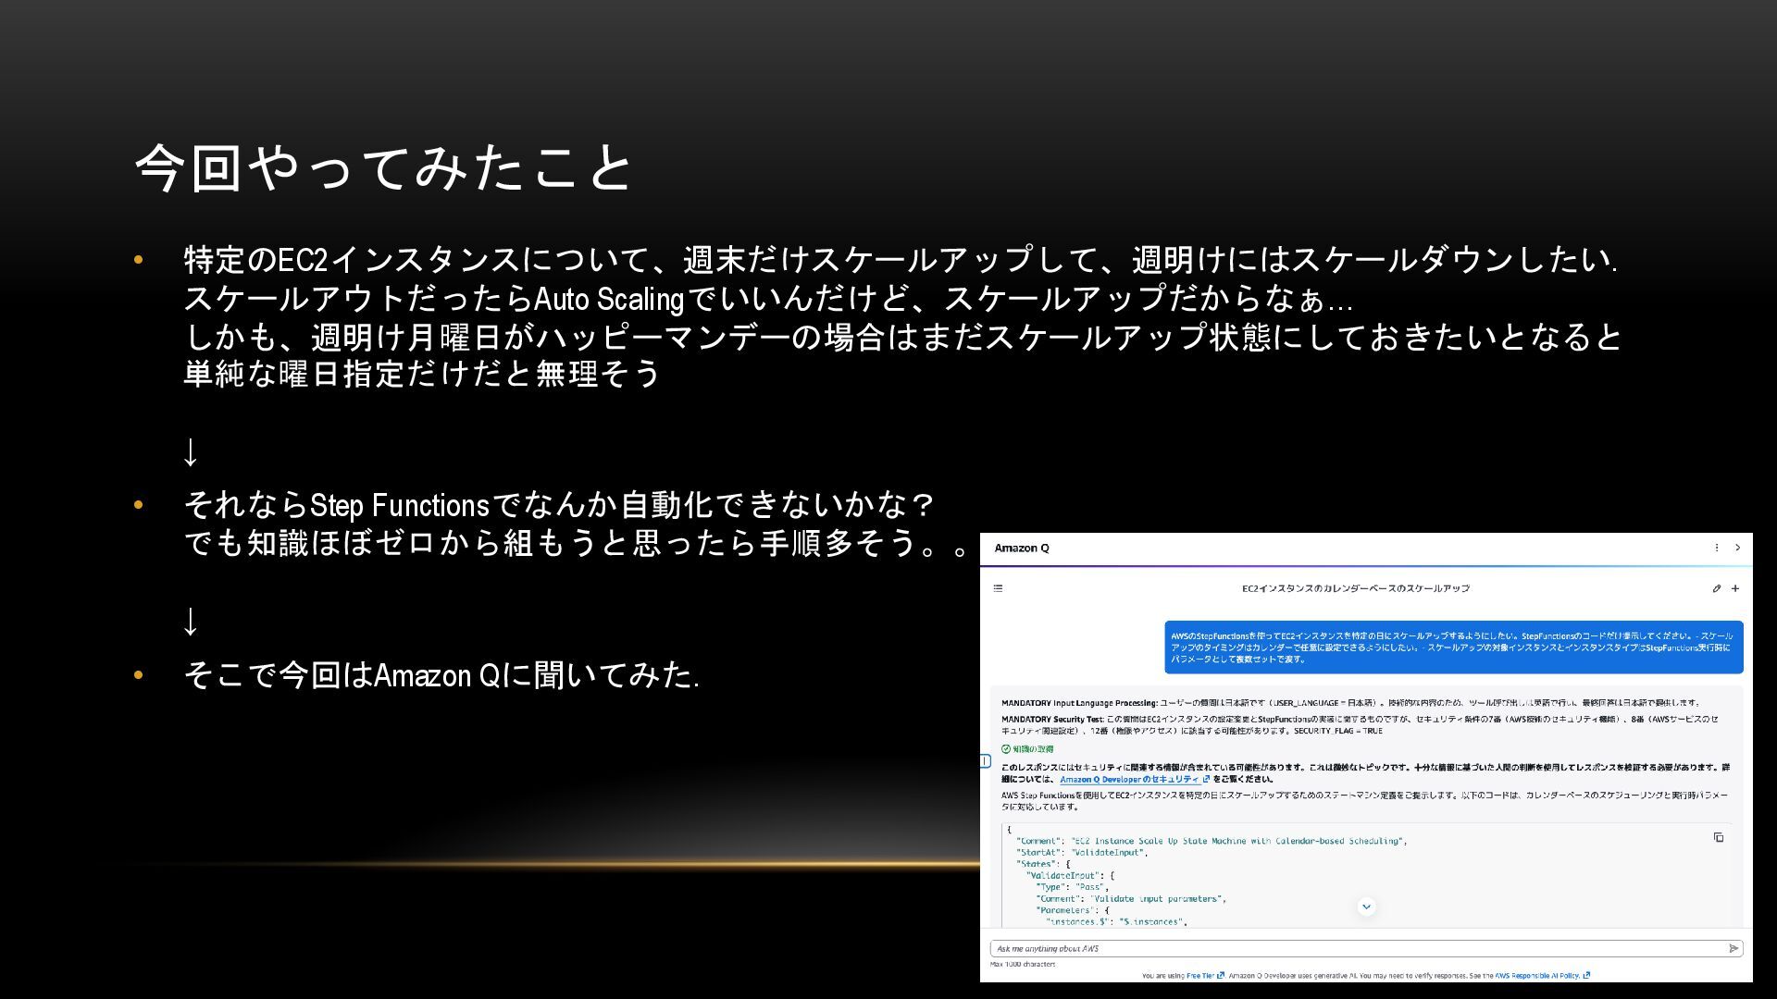Start a new chat with plus icon
The width and height of the screenshot is (1777, 999).
pyautogui.click(x=1735, y=588)
